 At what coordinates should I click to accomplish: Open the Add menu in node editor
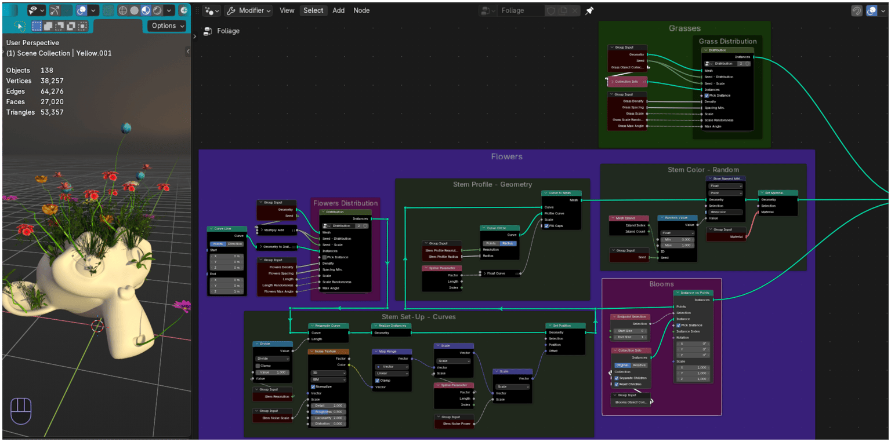click(338, 10)
